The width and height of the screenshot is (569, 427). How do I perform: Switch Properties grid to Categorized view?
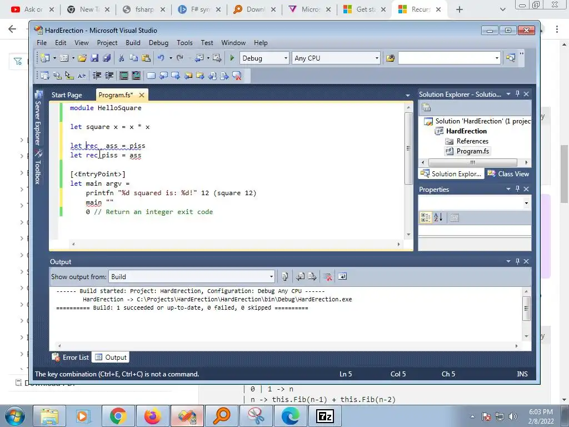pyautogui.click(x=426, y=217)
